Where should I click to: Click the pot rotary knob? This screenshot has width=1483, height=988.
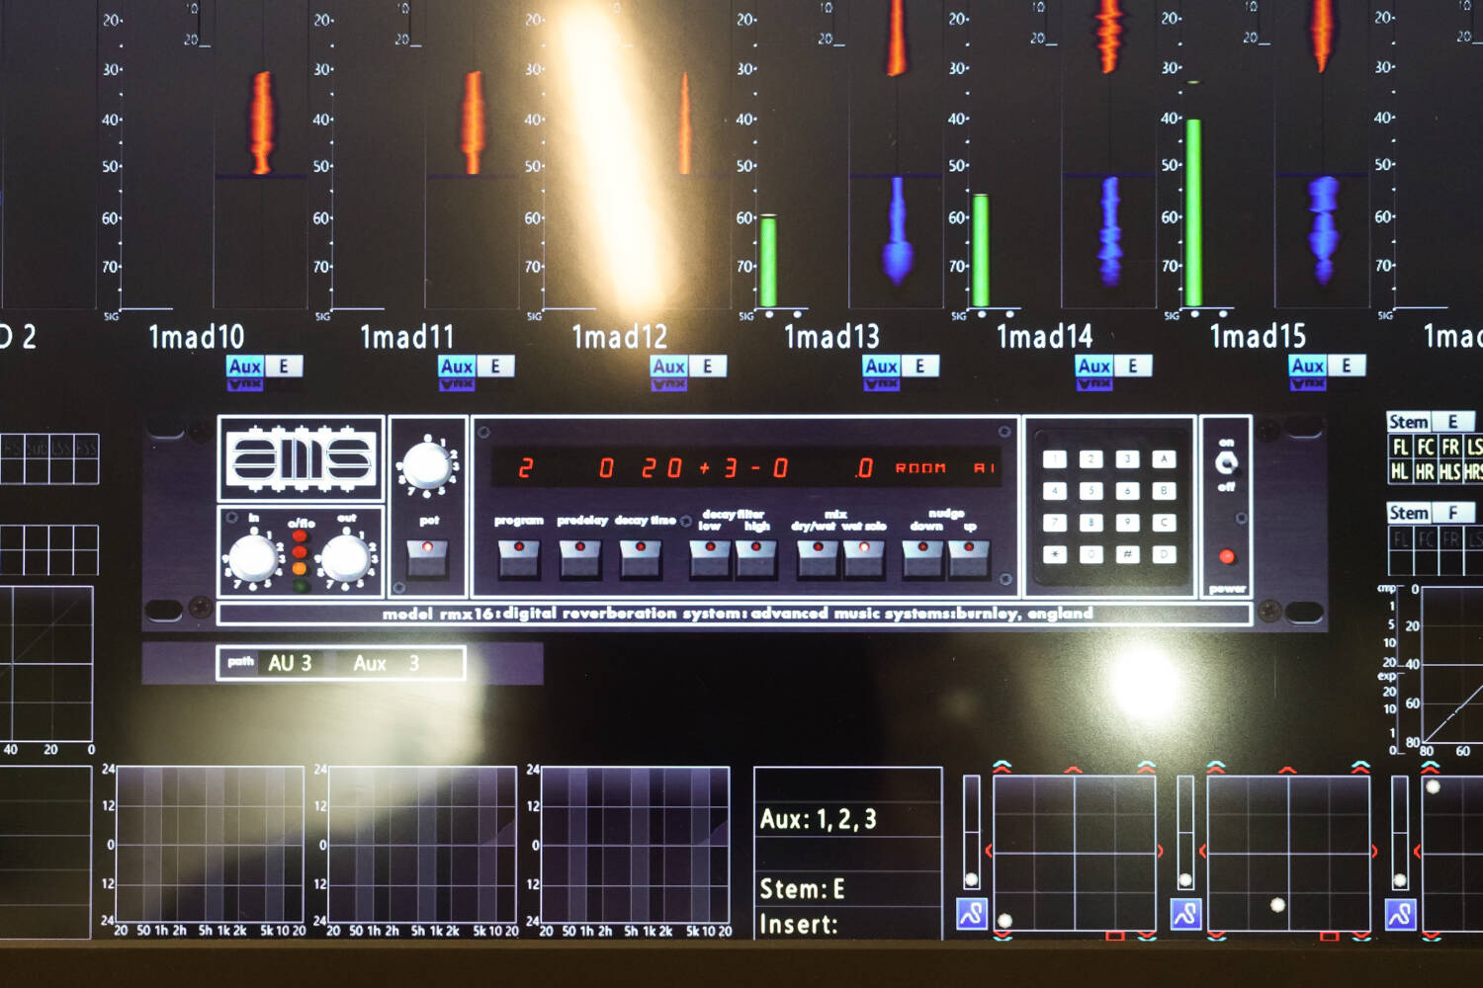click(427, 464)
